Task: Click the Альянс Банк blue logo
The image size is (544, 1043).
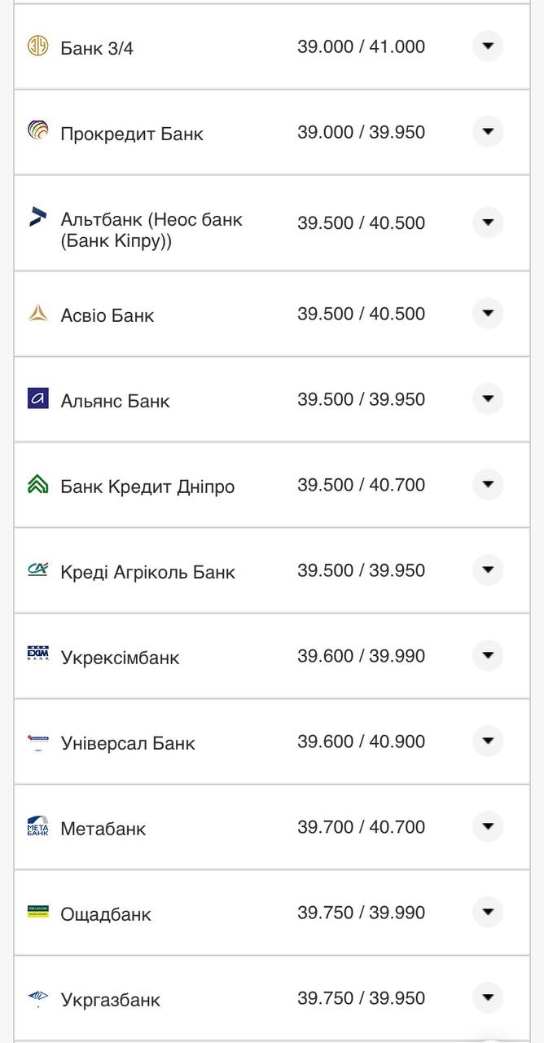Action: pos(38,398)
